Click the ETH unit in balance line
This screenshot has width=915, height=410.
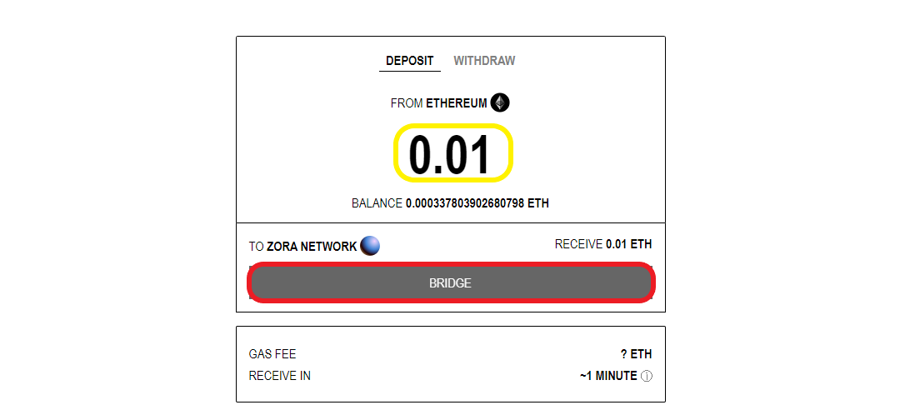point(538,203)
